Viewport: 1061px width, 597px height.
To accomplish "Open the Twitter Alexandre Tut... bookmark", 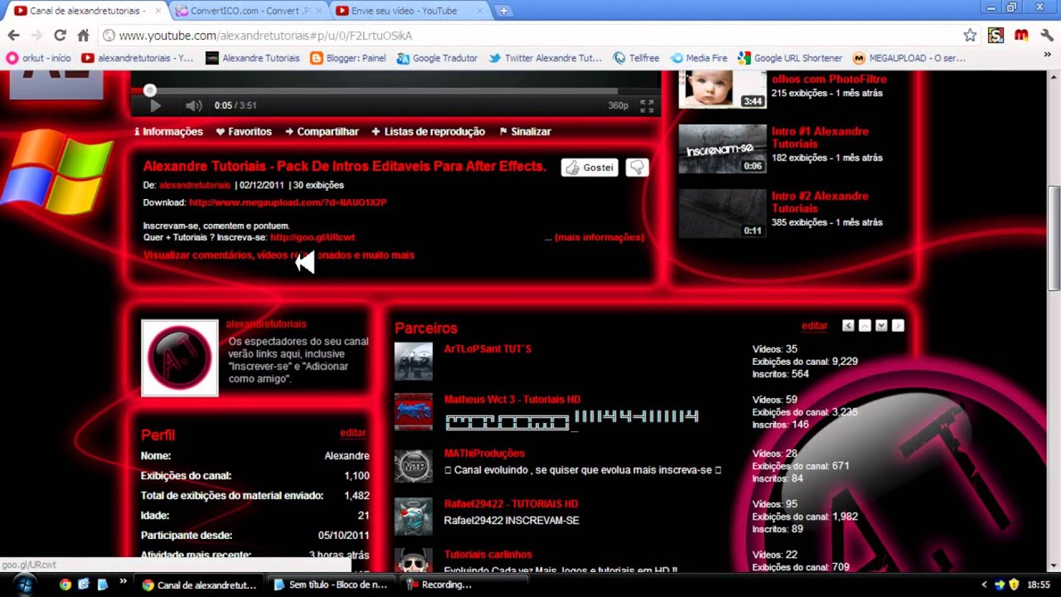I will [545, 58].
